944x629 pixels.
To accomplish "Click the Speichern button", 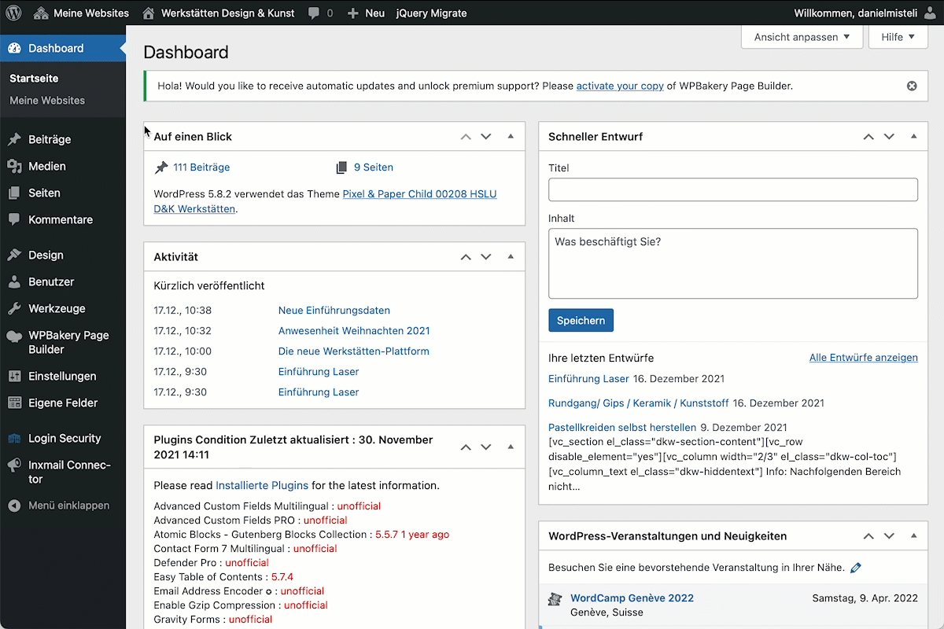I will click(x=581, y=320).
